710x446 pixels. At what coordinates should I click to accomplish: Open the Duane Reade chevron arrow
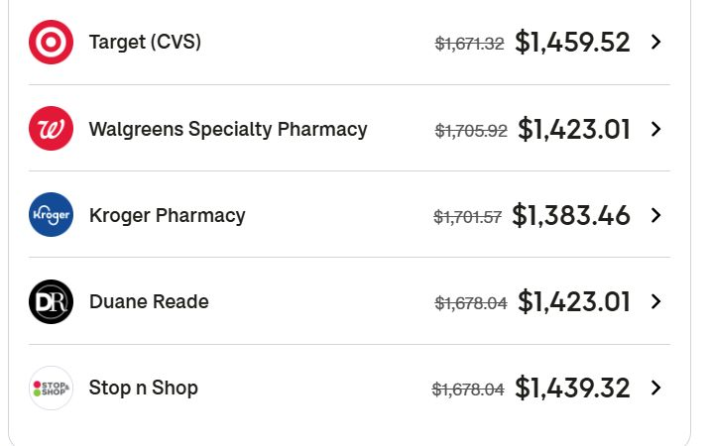click(655, 301)
